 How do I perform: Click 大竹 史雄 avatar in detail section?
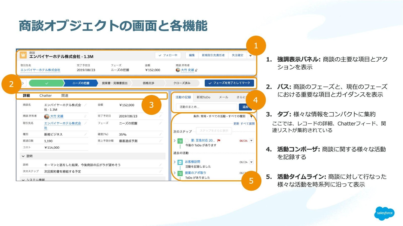point(47,116)
